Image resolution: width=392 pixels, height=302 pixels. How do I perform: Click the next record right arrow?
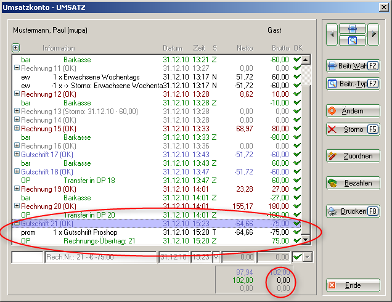click(x=373, y=35)
